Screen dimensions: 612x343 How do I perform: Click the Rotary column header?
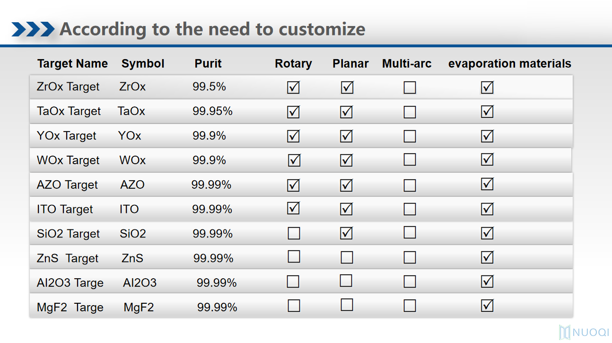pos(293,63)
